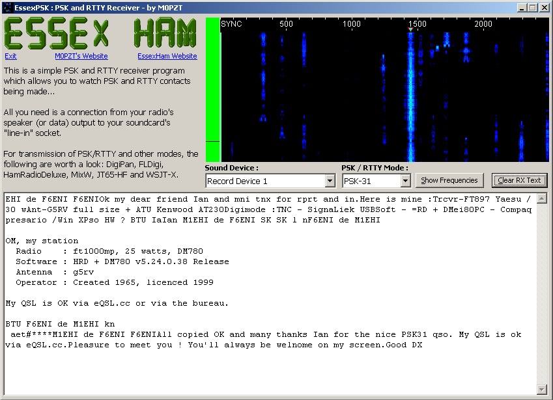Click the 'Antenna : g5rv' line
Image resolution: width=553 pixels, height=400 pixels.
click(55, 272)
